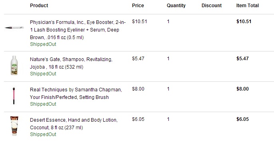Open the Nature's Gate shampoo bottle image

pyautogui.click(x=14, y=65)
